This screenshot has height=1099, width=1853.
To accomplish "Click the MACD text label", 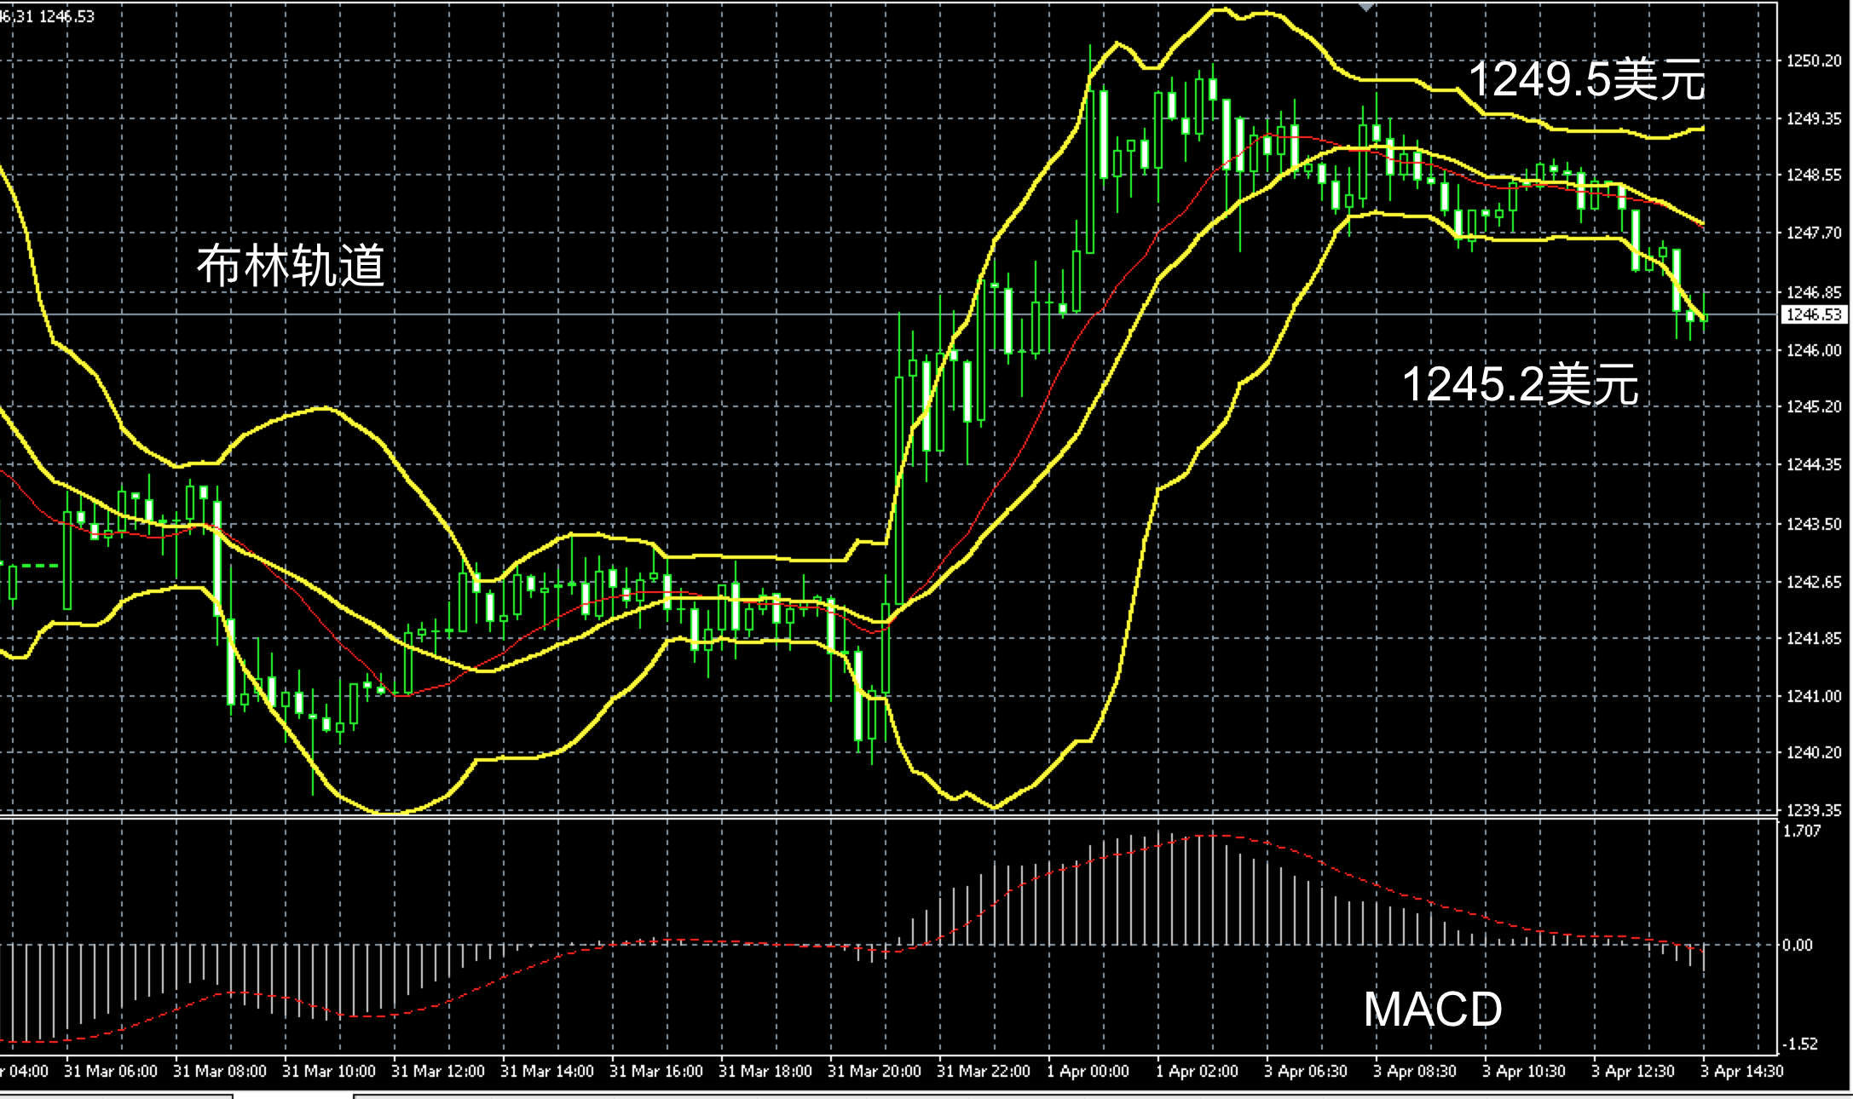I will 1432,1010.
